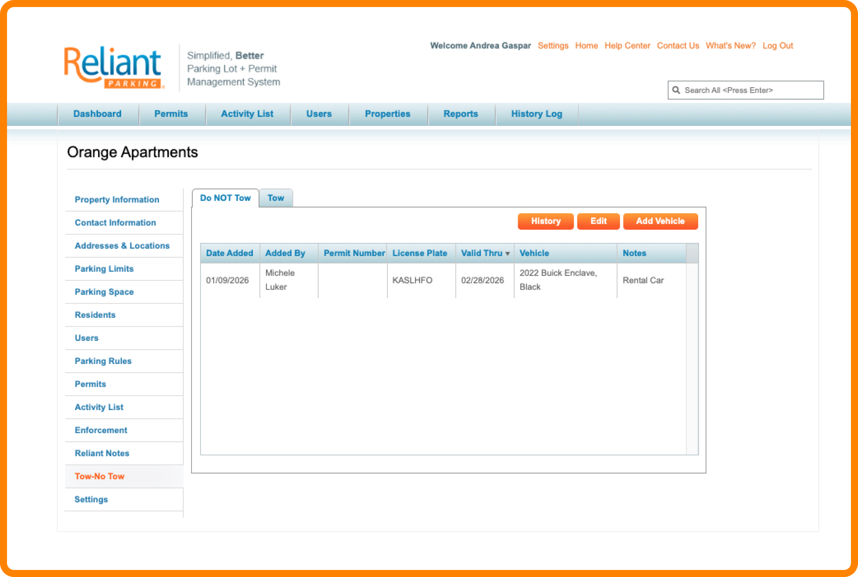The image size is (858, 577).
Task: Click the Valid Thru sort arrow
Action: tap(508, 254)
